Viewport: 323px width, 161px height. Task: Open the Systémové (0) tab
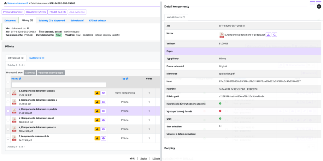pyautogui.click(x=37, y=58)
